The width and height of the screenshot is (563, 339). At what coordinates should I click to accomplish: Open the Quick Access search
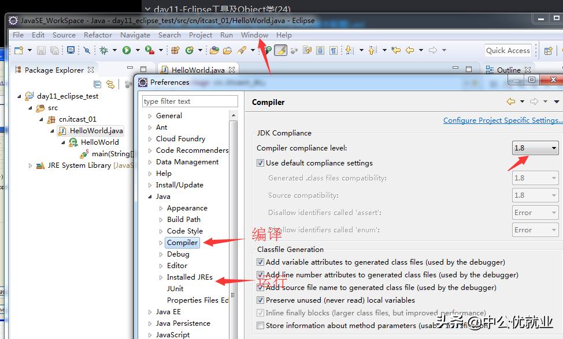pyautogui.click(x=508, y=50)
